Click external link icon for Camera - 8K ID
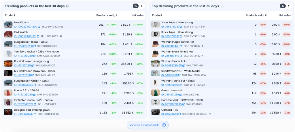The image size is (295, 132). pos(180,114)
